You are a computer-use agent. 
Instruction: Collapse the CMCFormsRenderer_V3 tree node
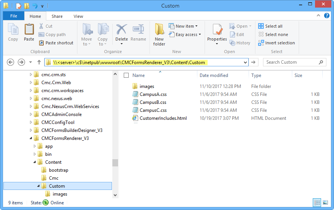tap(31, 138)
